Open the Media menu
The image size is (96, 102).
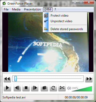click(16, 9)
